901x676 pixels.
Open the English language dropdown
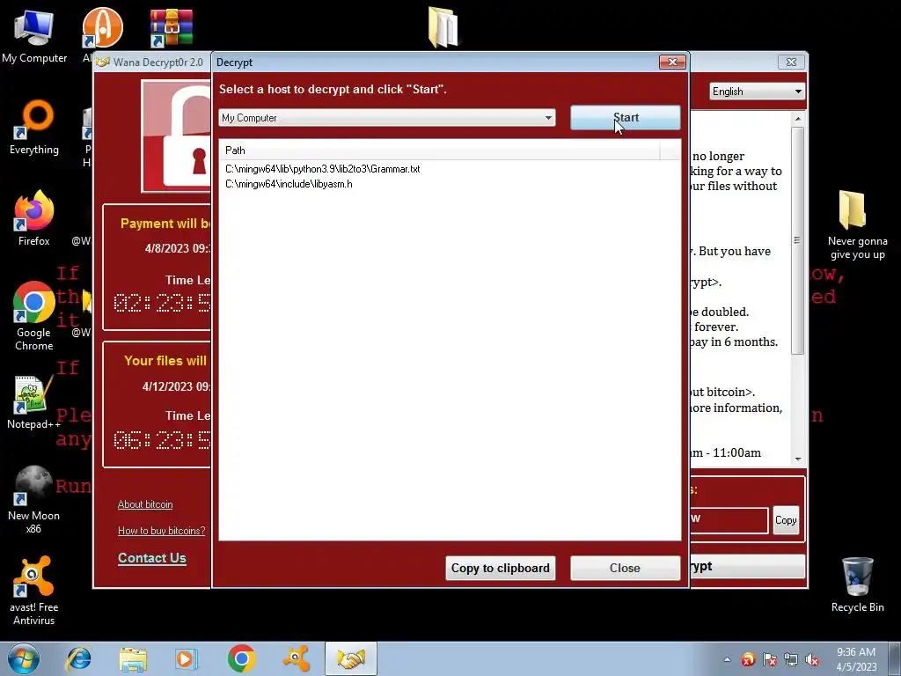(x=758, y=92)
